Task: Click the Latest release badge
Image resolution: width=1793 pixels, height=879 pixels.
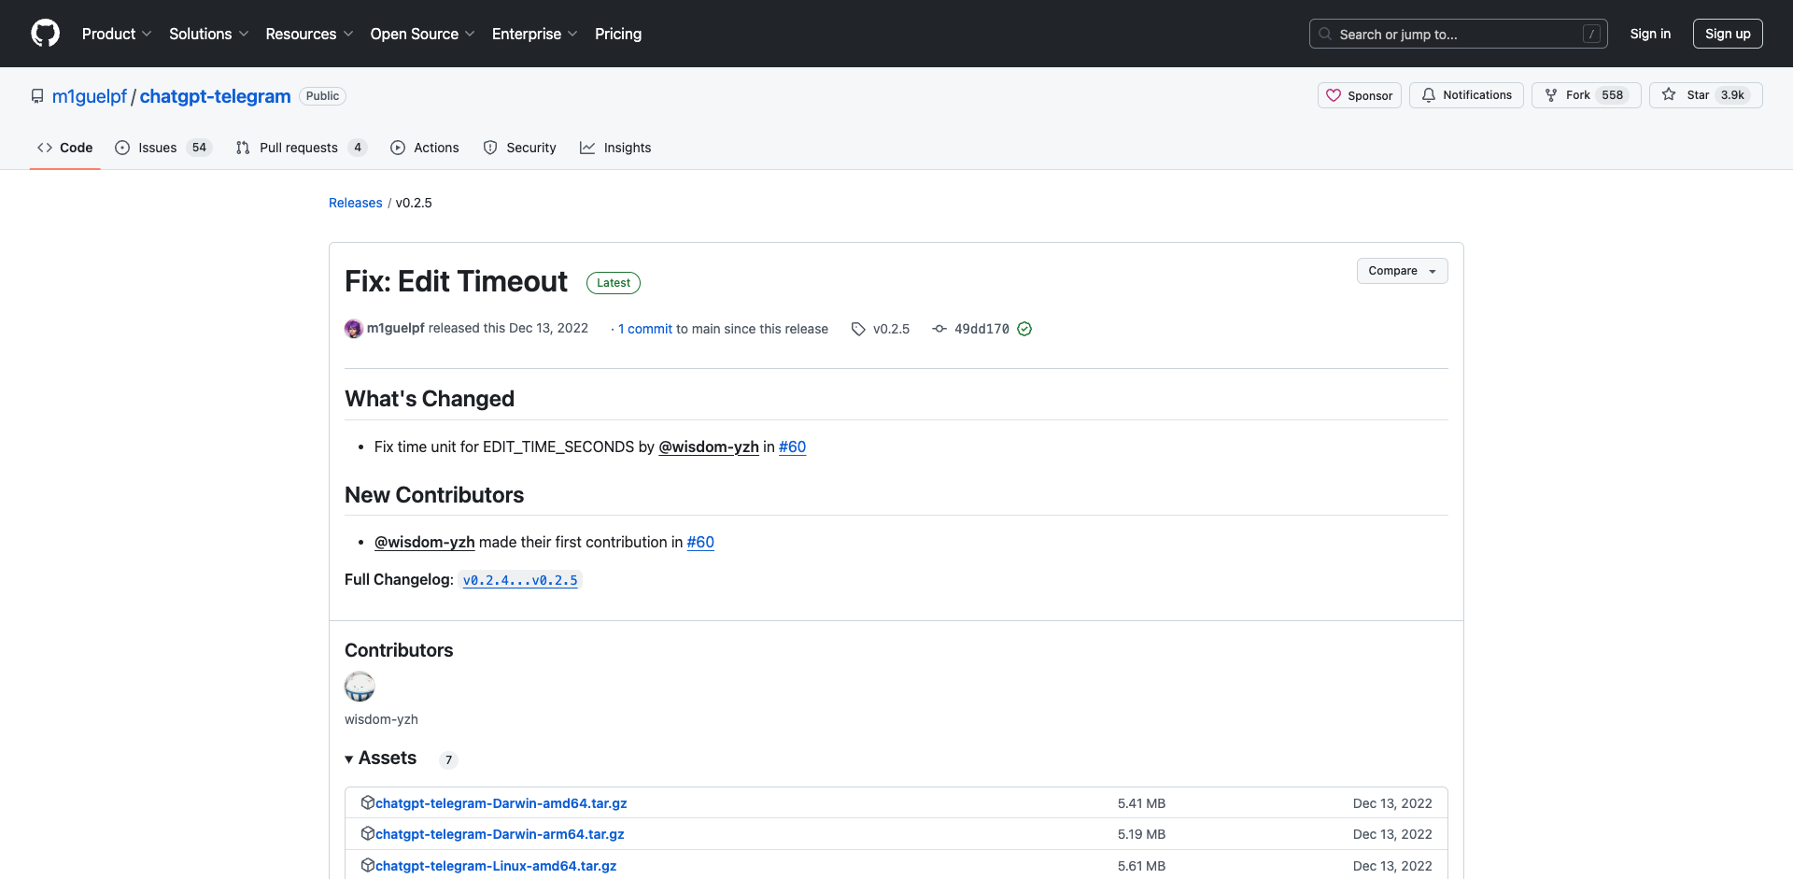Action: 614,283
